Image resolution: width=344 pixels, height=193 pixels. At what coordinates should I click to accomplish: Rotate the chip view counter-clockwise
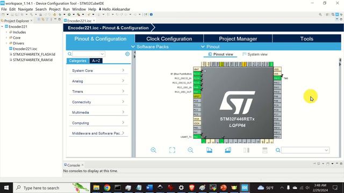tap(228, 150)
